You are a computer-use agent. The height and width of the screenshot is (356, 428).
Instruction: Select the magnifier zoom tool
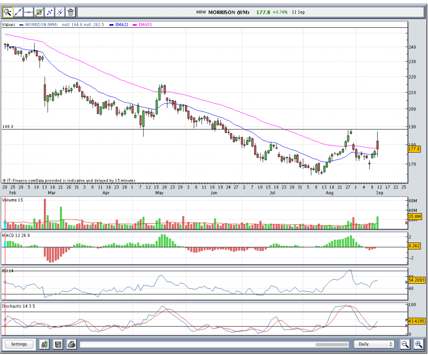(x=7, y=11)
